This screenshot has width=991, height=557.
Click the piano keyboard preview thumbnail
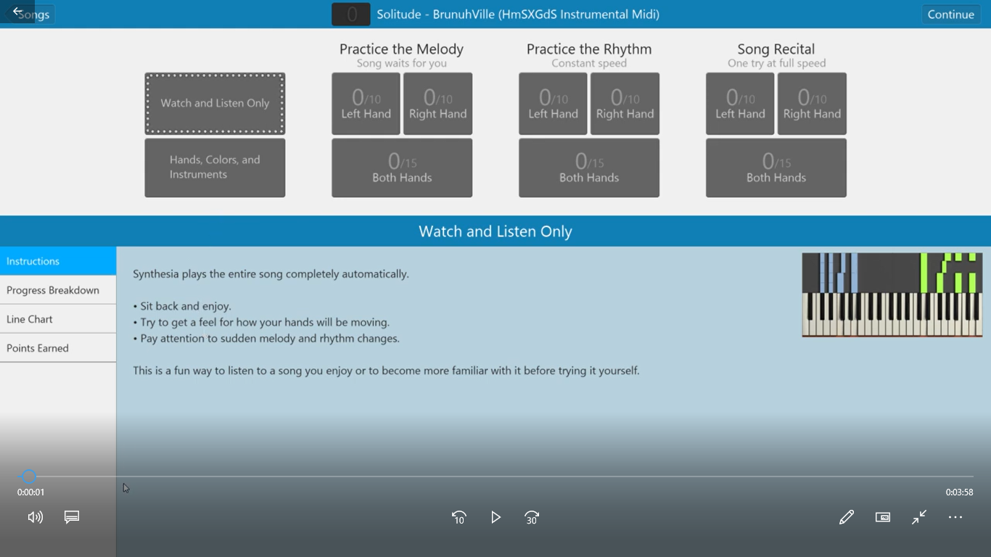(x=892, y=294)
